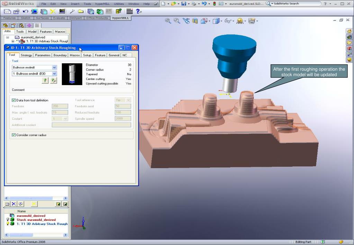Image resolution: width=354 pixels, height=245 pixels.
Task: Switch to the Parameters tab
Action: (43, 55)
